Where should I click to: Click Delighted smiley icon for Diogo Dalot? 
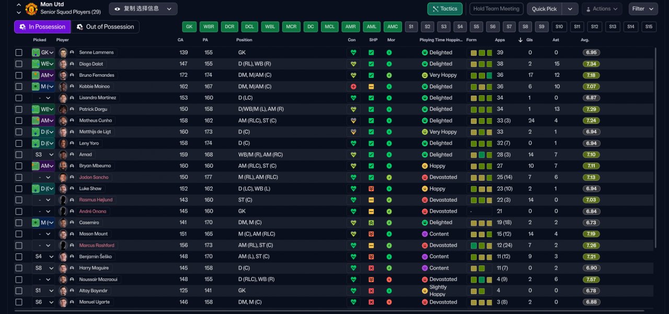click(x=424, y=64)
